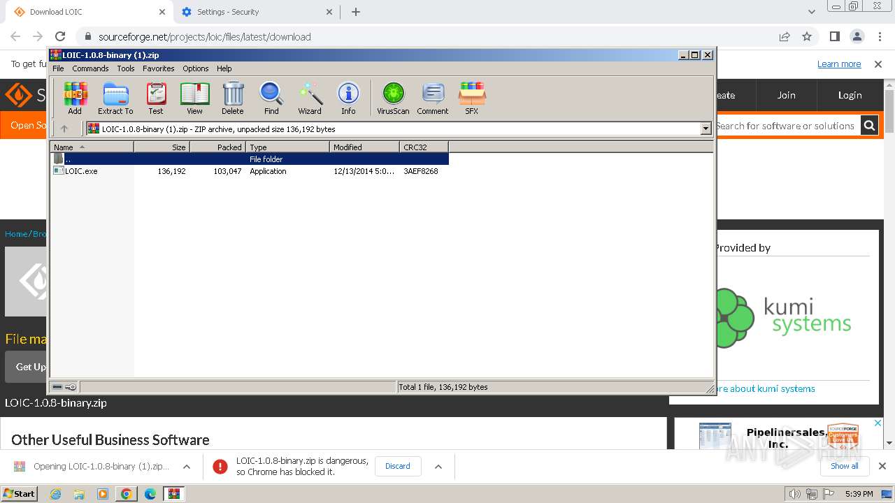The height and width of the screenshot is (503, 895).
Task: Click the Join link on SourceForge
Action: tap(786, 95)
